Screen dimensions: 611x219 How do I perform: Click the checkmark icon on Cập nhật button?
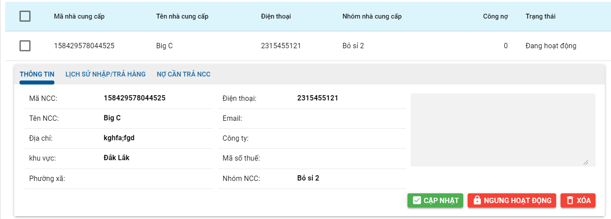(x=416, y=200)
